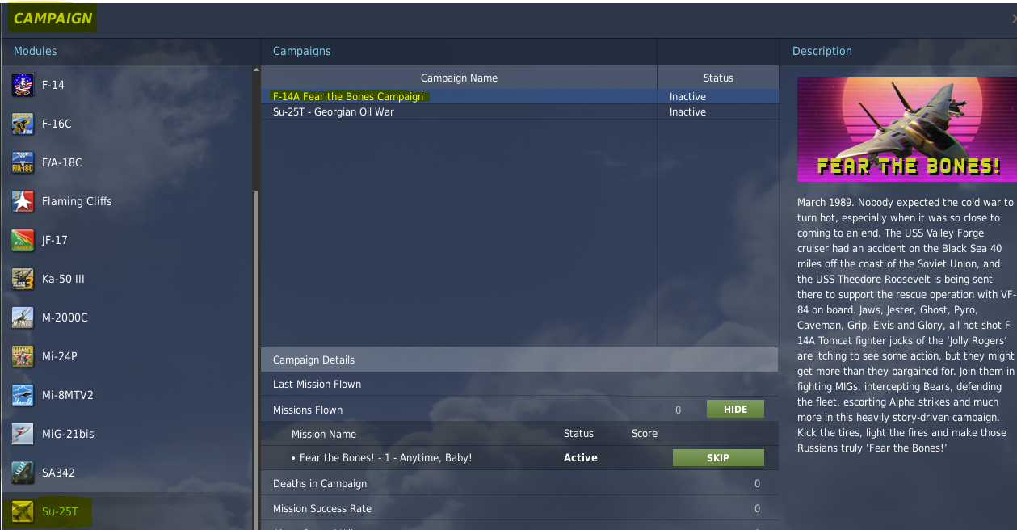
Task: Skip the Anytime, Baby! mission
Action: (718, 458)
